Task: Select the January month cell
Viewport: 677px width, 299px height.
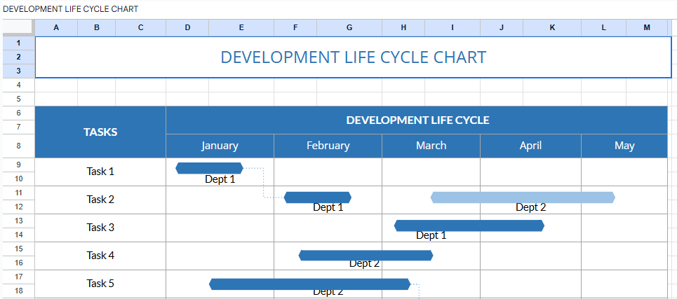Action: 220,146
